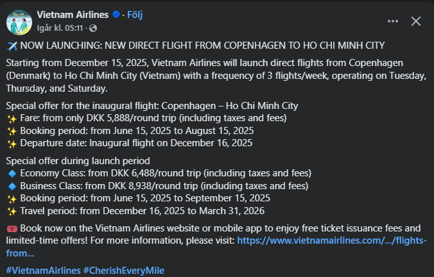The height and width of the screenshot is (277, 434).
Task: Click the blue diamond beside Economy Class
Action: [12, 173]
